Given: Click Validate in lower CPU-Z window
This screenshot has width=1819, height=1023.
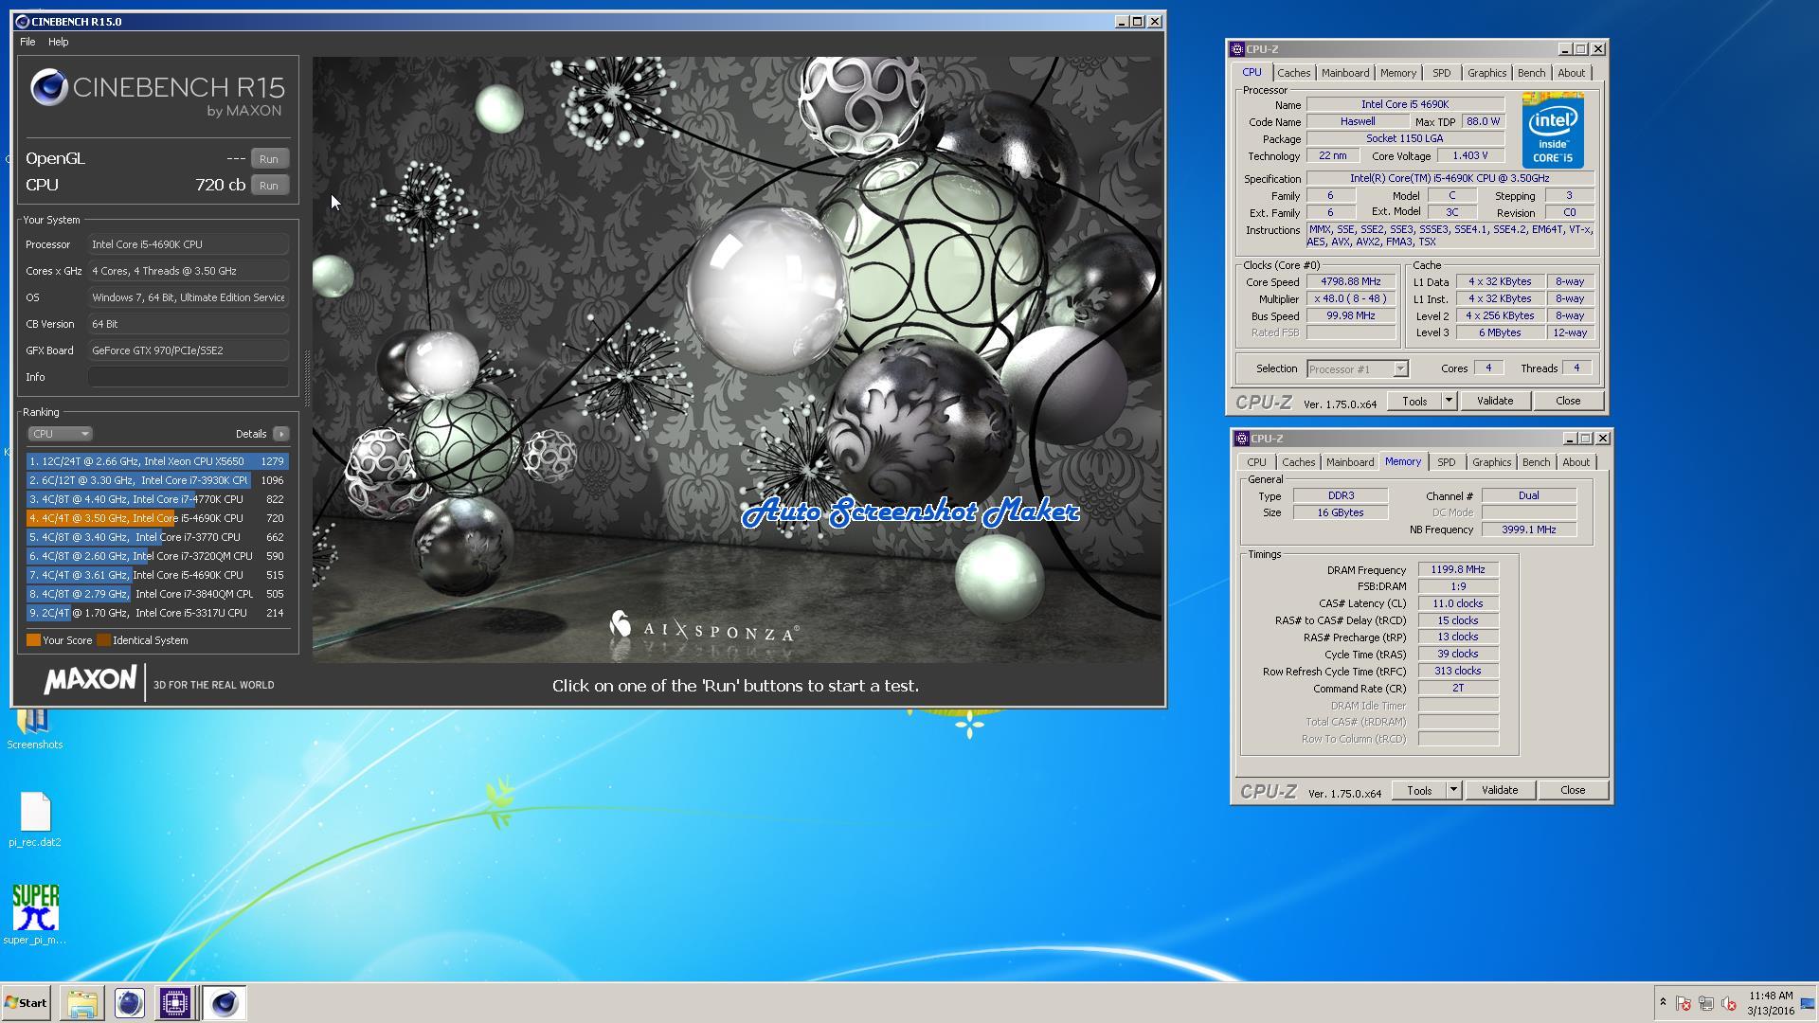Looking at the screenshot, I should click(1499, 791).
